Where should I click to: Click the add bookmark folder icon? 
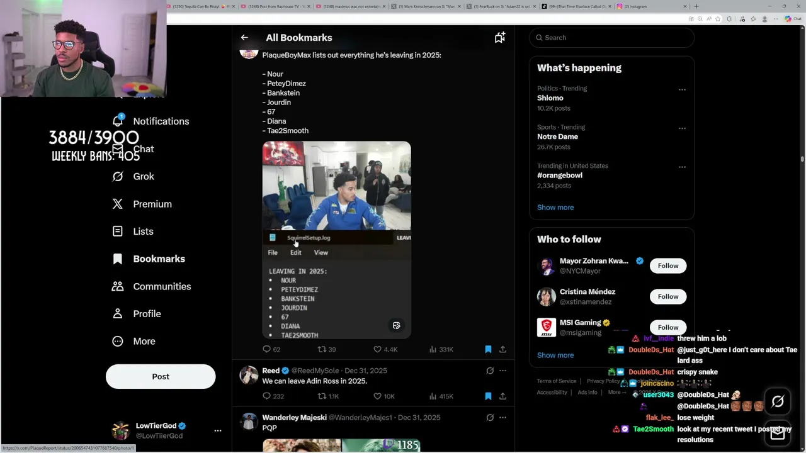pos(500,38)
